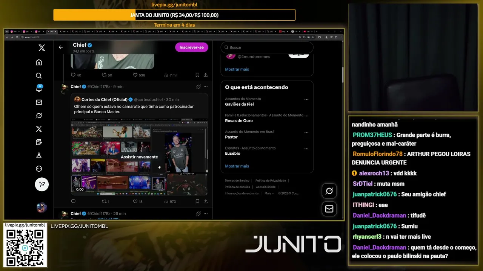Image resolution: width=483 pixels, height=271 pixels.
Task: Bookmark the post with 18 likes
Action: click(x=197, y=202)
